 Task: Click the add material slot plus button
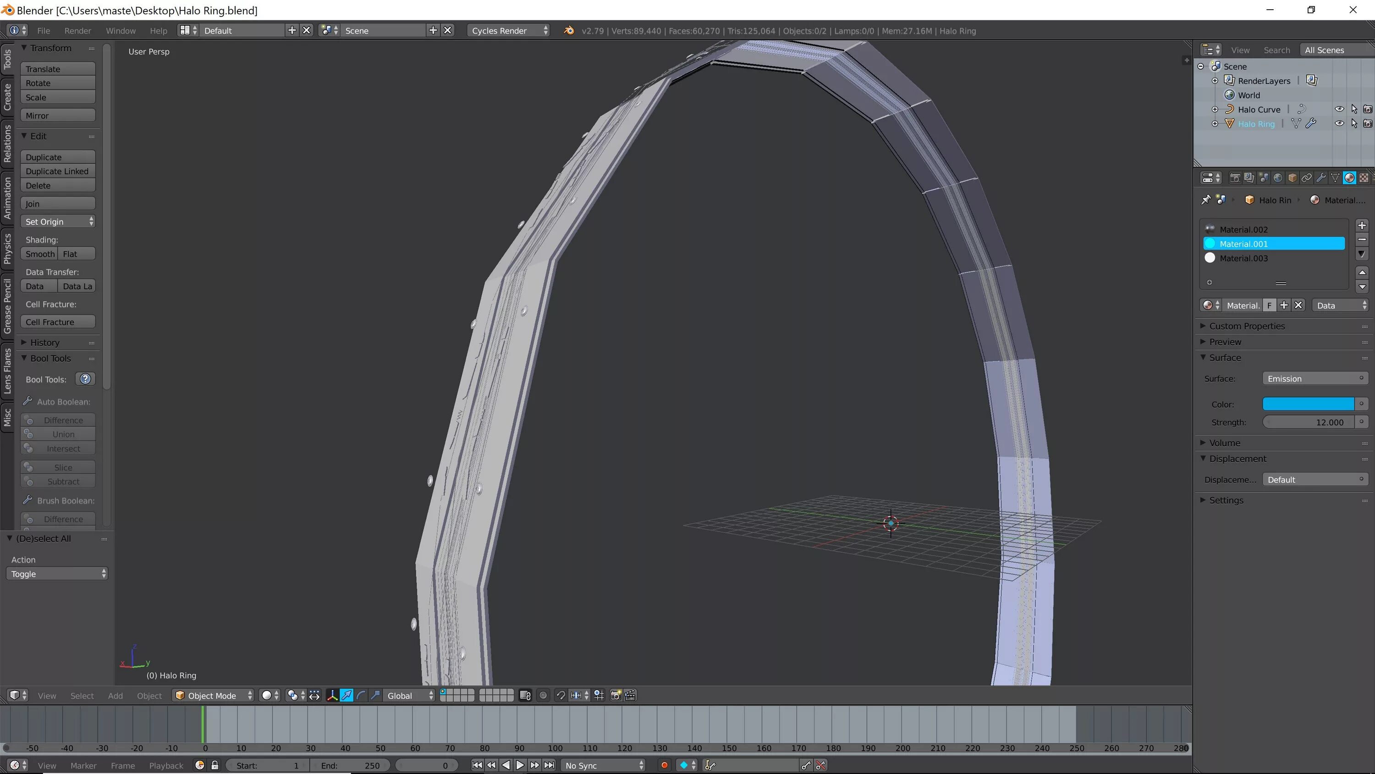1362,226
